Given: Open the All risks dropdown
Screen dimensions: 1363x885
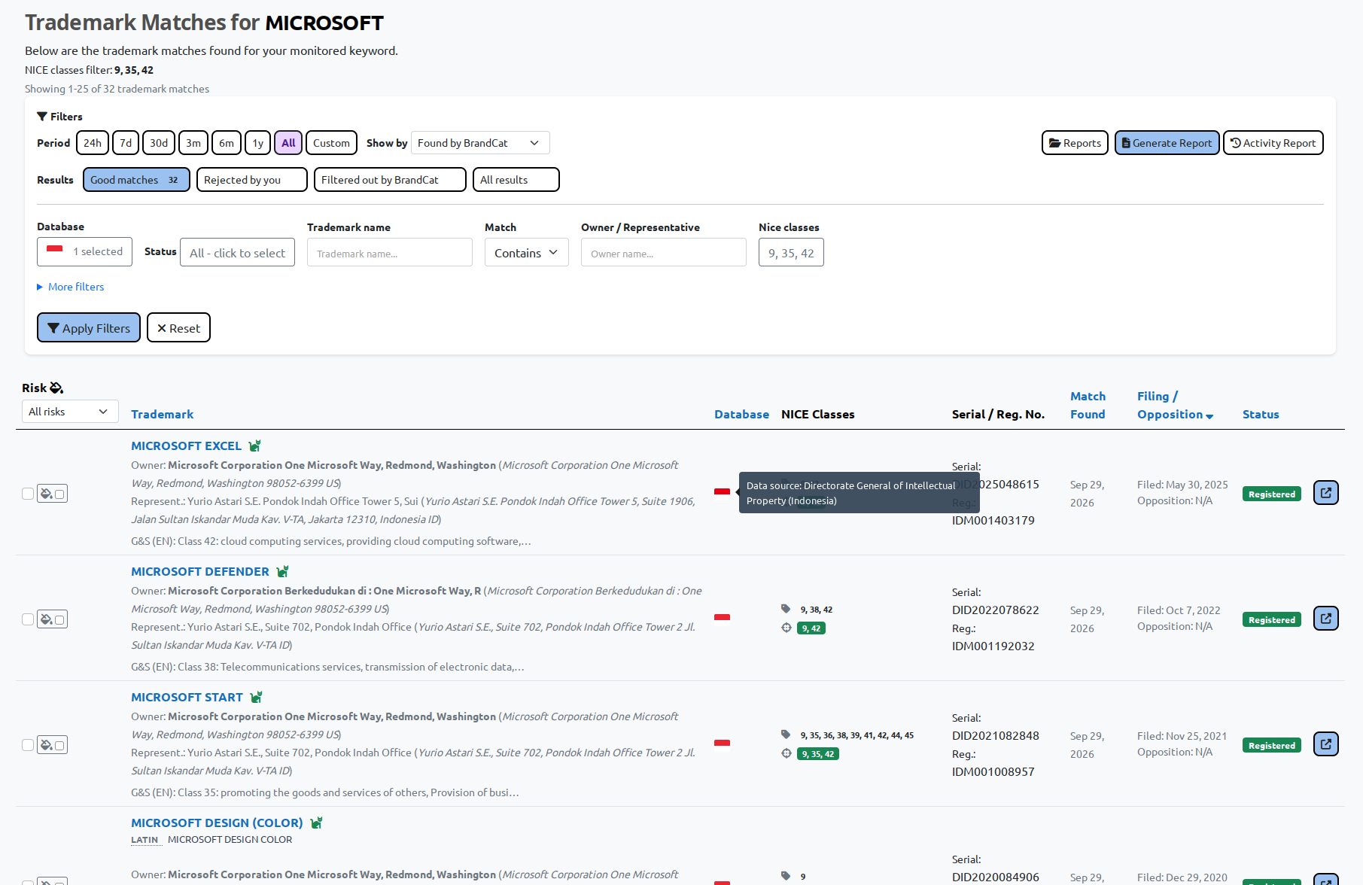Looking at the screenshot, I should click(x=70, y=412).
